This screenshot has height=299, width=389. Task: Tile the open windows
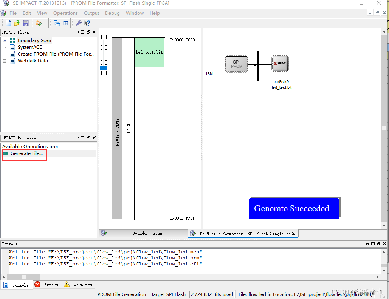(65, 23)
